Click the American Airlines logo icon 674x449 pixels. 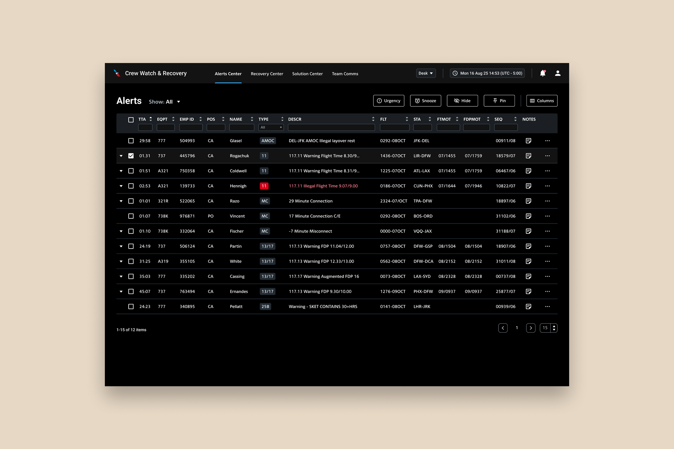click(117, 73)
